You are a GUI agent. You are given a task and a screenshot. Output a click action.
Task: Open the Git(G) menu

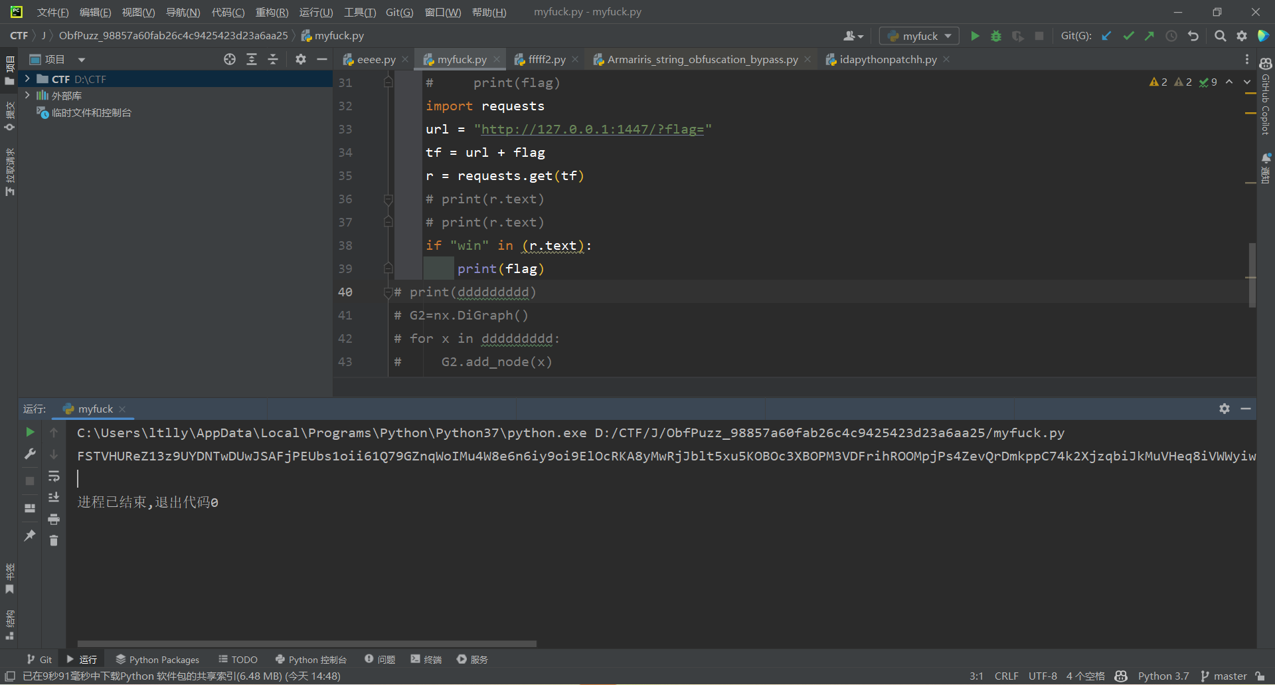click(399, 12)
